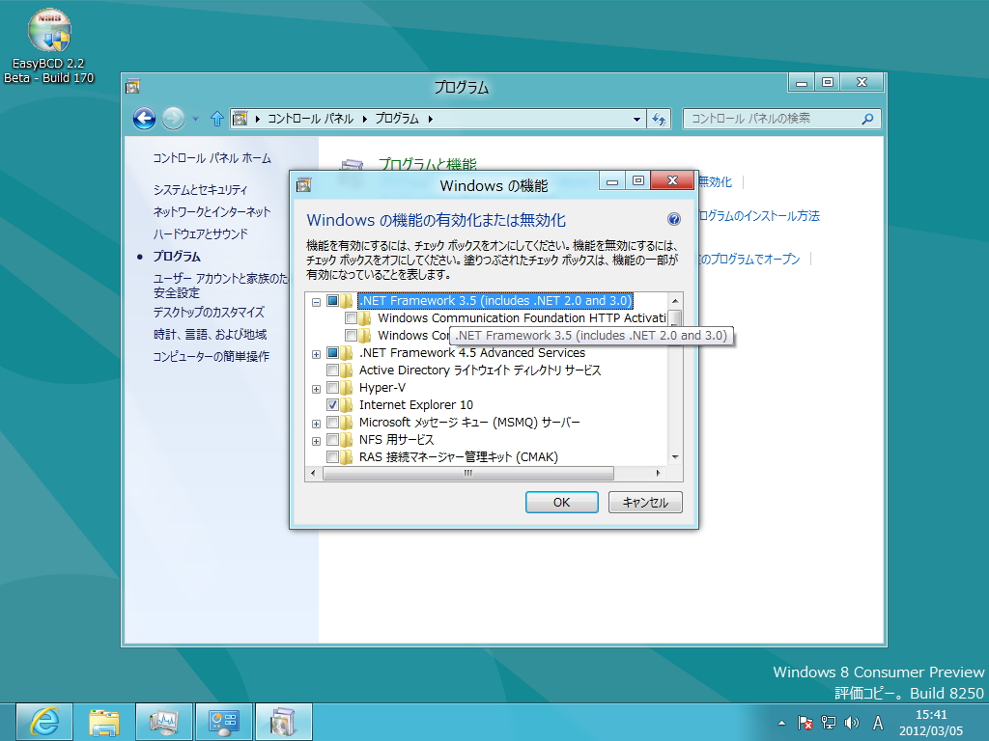Open the network status icon in tray
Screen dimensions: 989x741
[x=828, y=721]
